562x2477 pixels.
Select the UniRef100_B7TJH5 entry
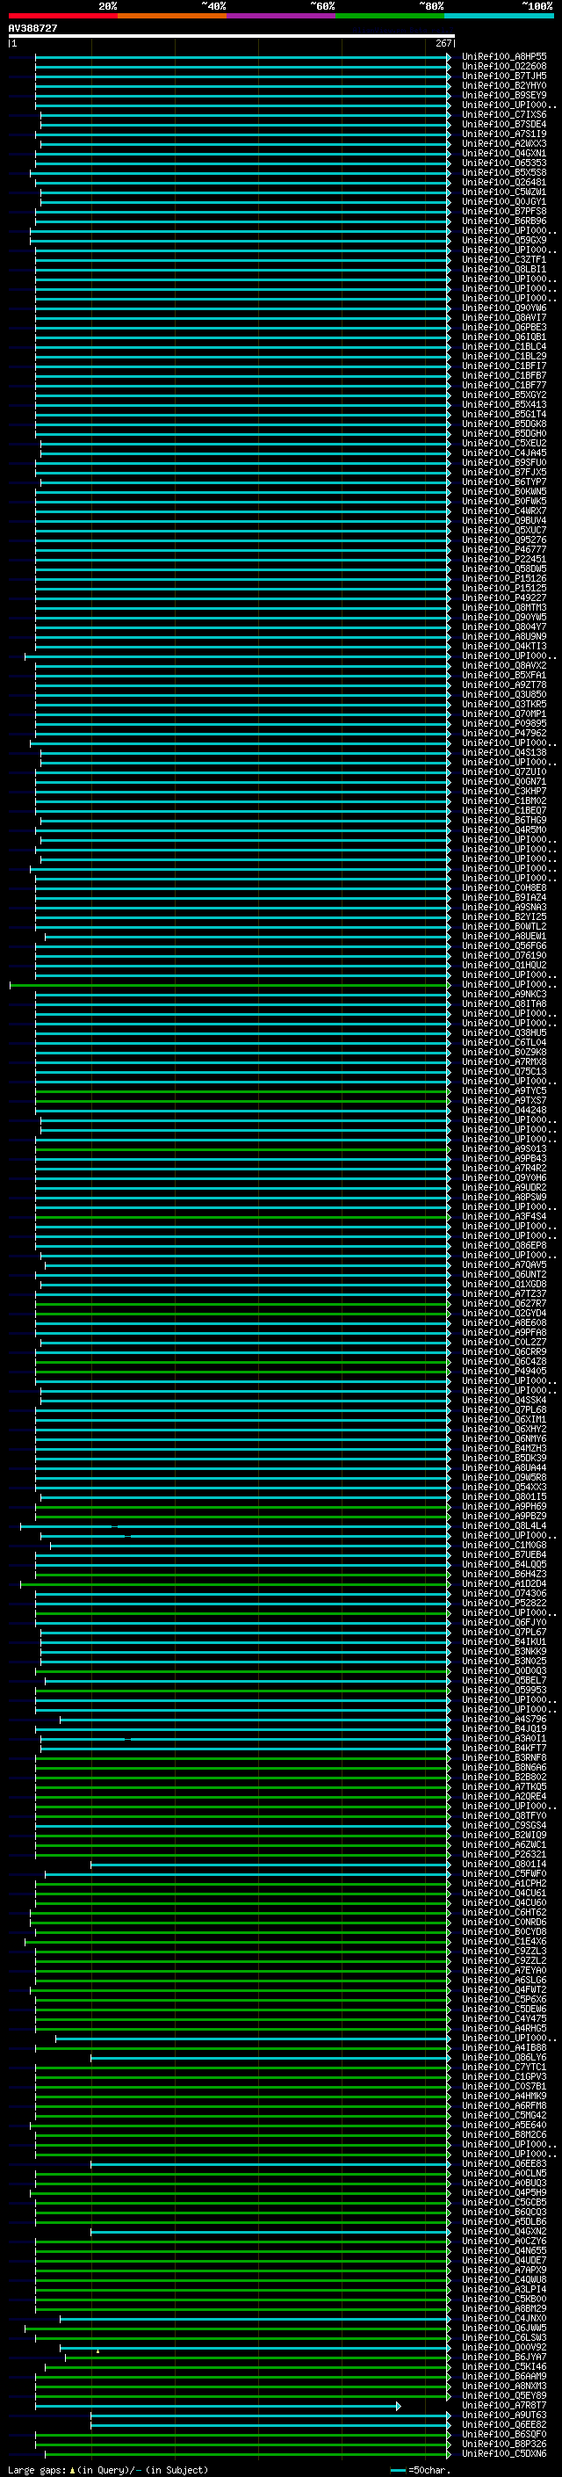point(503,76)
